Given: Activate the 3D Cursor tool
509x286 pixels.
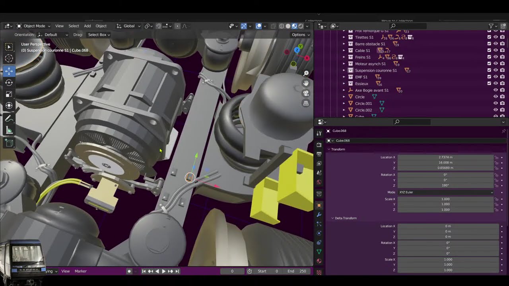Looking at the screenshot, I should coord(9,59).
